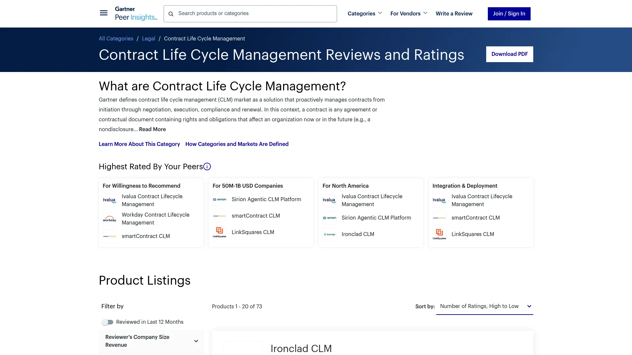The width and height of the screenshot is (632, 355).
Task: Open smartContract CLM in Integration & Deployment card
Action: [476, 218]
